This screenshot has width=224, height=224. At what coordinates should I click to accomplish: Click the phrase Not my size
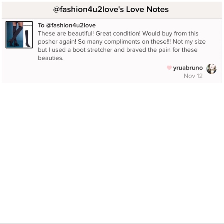click(189, 42)
